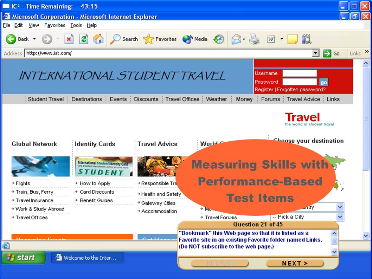
Task: Click the Health and Safety link
Action: click(161, 194)
